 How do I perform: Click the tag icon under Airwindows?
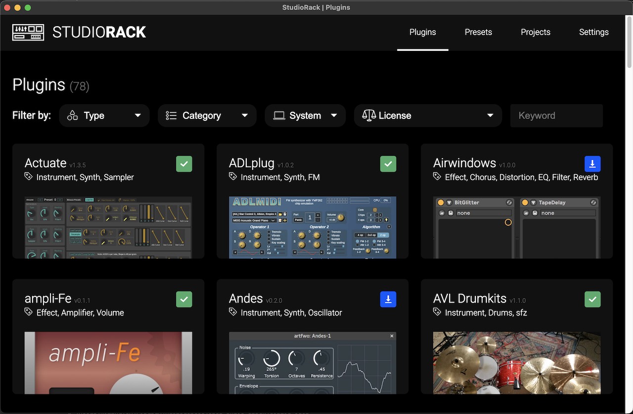(437, 177)
